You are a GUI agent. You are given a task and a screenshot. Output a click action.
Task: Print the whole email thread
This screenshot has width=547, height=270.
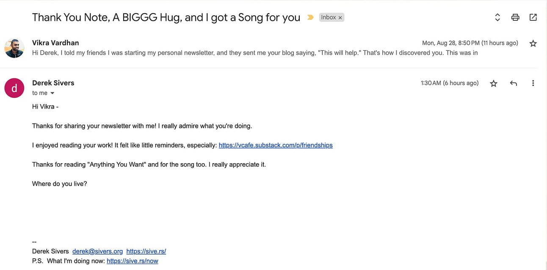515,17
